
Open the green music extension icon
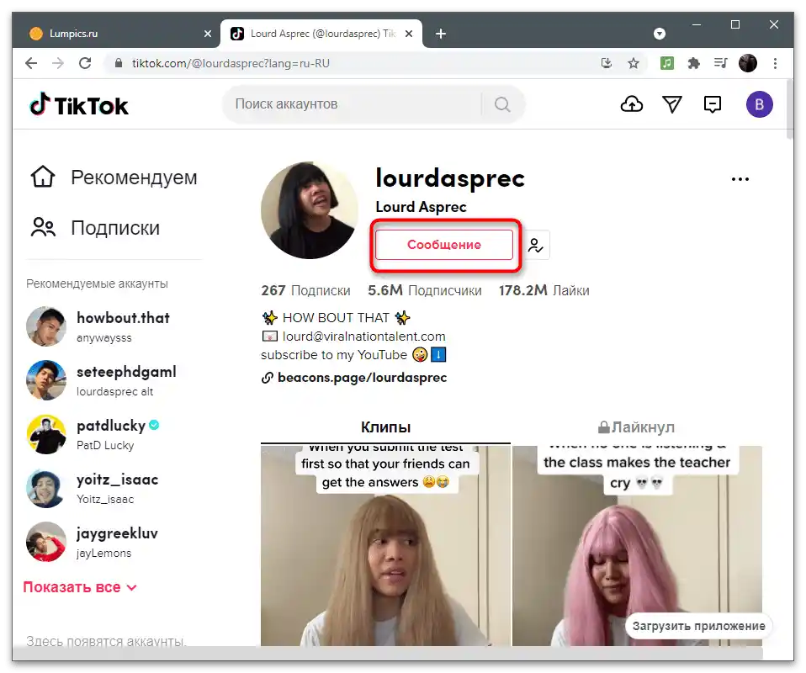pyautogui.click(x=666, y=63)
